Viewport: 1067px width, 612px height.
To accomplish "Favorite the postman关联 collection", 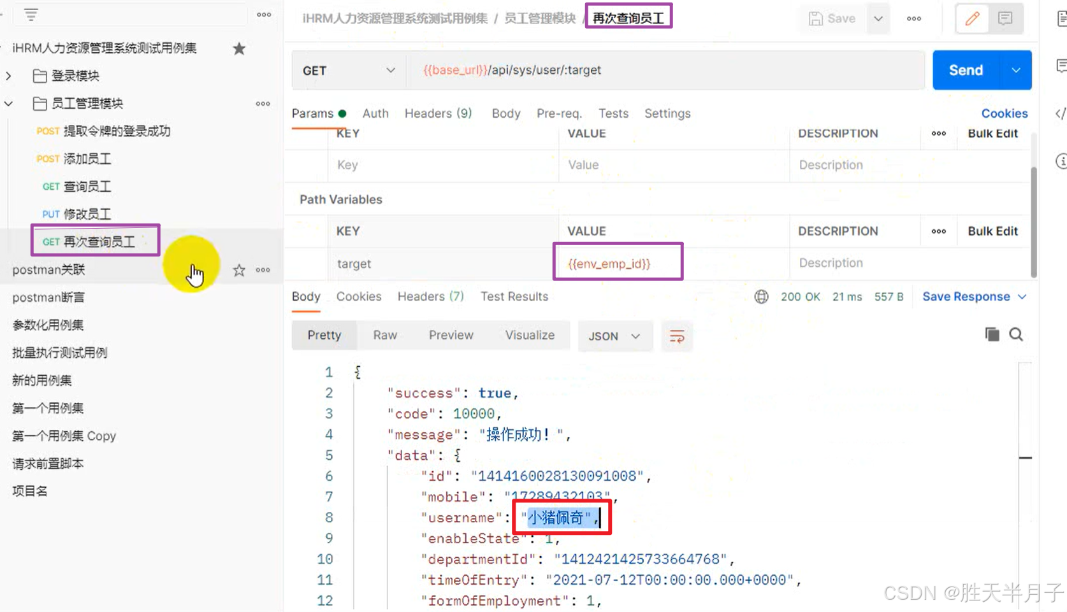I will (239, 270).
